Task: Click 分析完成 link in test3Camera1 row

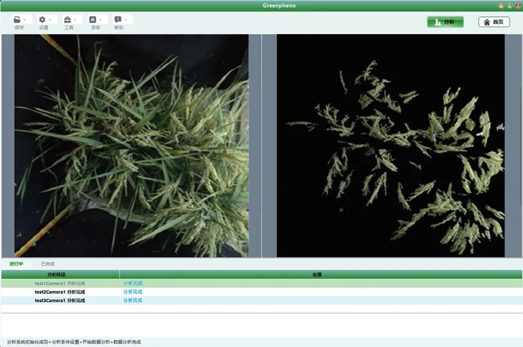Action: [133, 300]
